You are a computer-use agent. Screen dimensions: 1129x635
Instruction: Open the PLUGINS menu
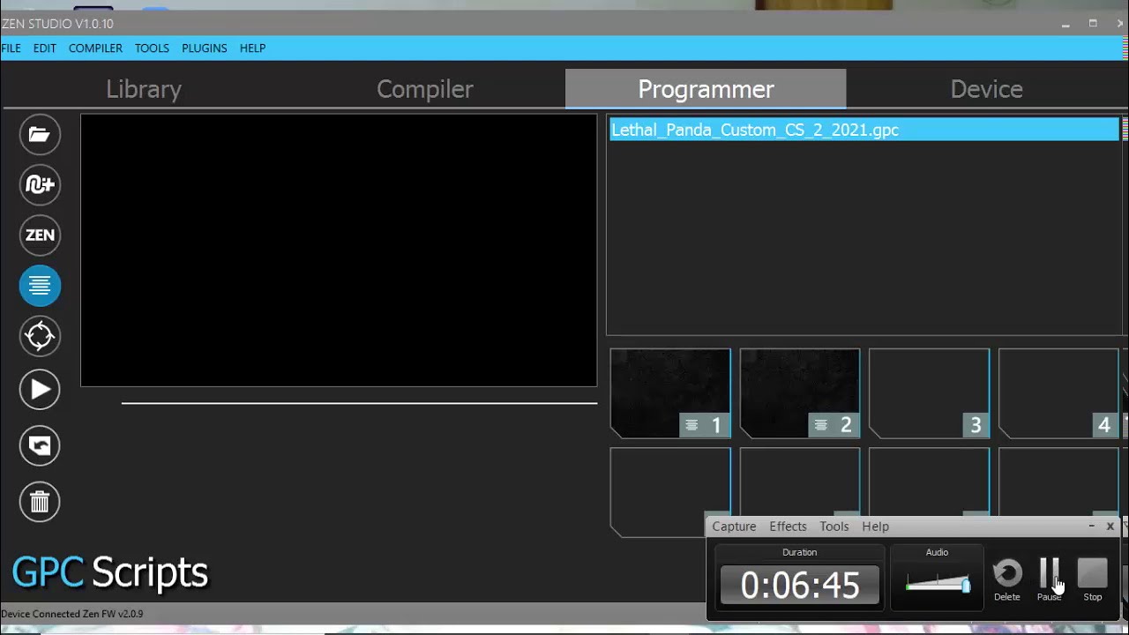pos(205,48)
